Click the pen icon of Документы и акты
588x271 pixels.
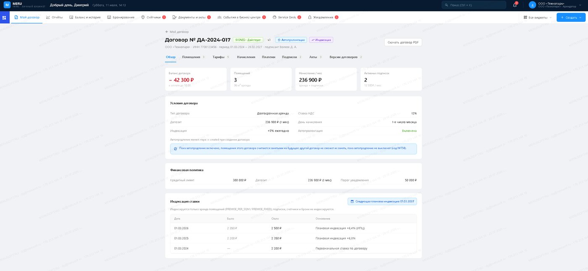[174, 17]
